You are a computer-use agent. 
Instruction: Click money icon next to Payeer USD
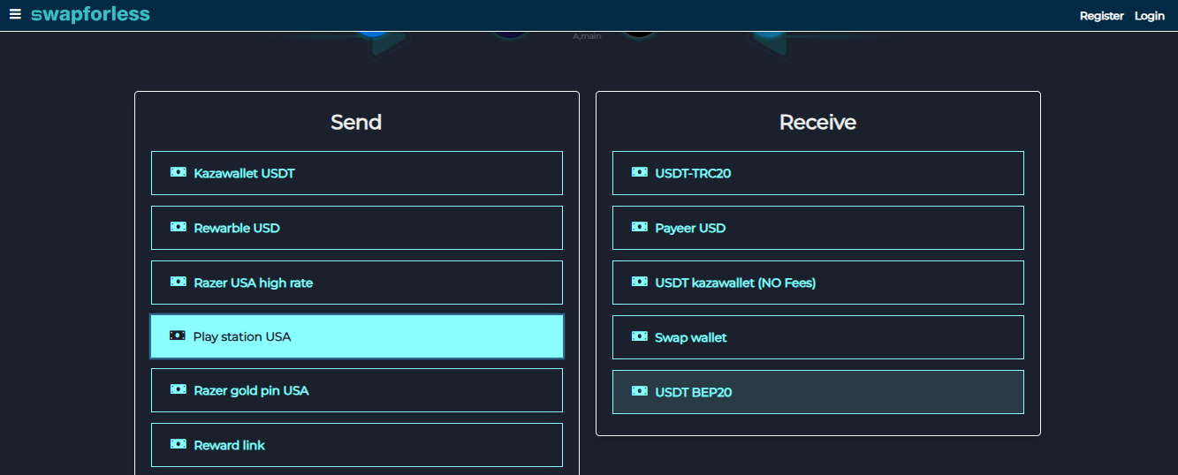pos(640,228)
